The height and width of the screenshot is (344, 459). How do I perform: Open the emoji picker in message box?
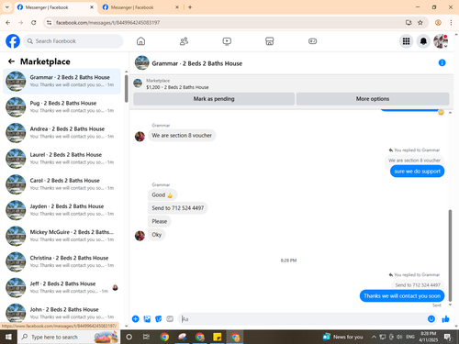pos(431,319)
